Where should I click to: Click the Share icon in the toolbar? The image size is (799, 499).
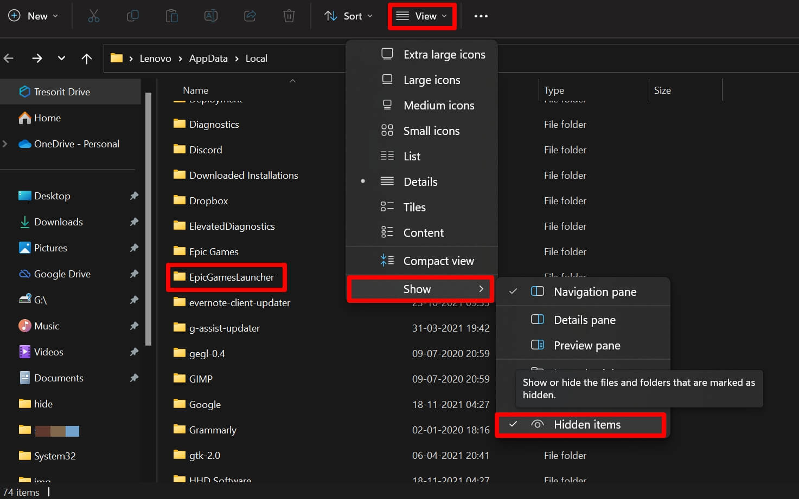click(x=250, y=16)
